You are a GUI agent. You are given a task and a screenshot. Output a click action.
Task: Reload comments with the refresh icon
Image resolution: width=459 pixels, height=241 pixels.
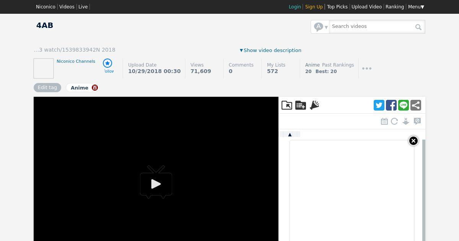pos(394,121)
